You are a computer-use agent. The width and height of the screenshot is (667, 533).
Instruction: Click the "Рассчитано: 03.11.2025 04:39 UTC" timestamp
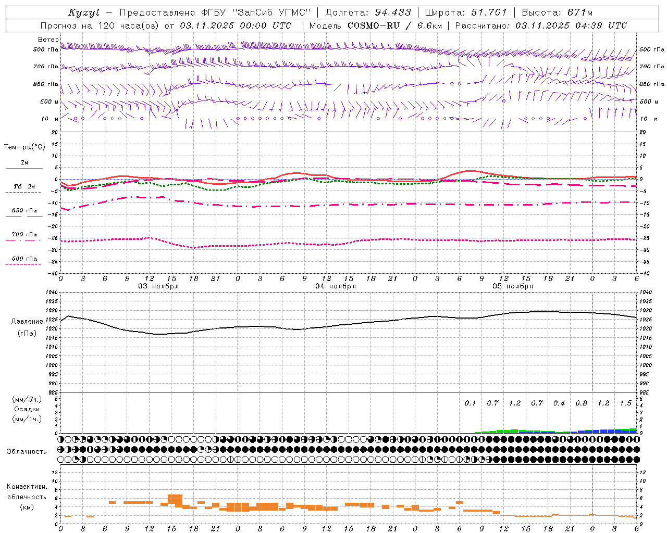coord(541,26)
